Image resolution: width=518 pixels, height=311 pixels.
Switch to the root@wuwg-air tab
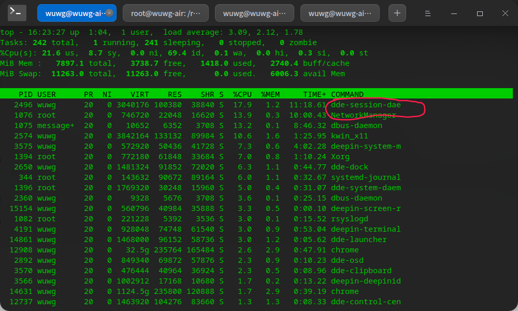tap(166, 13)
